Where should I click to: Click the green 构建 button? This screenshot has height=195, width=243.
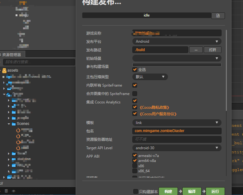(168, 192)
